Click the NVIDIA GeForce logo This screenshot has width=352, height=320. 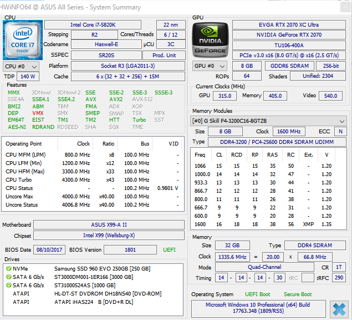(x=210, y=40)
